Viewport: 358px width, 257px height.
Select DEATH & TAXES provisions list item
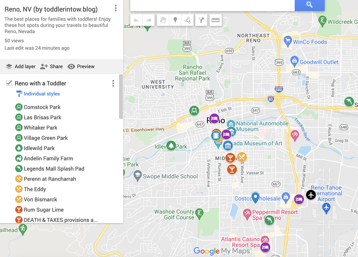[57, 220]
